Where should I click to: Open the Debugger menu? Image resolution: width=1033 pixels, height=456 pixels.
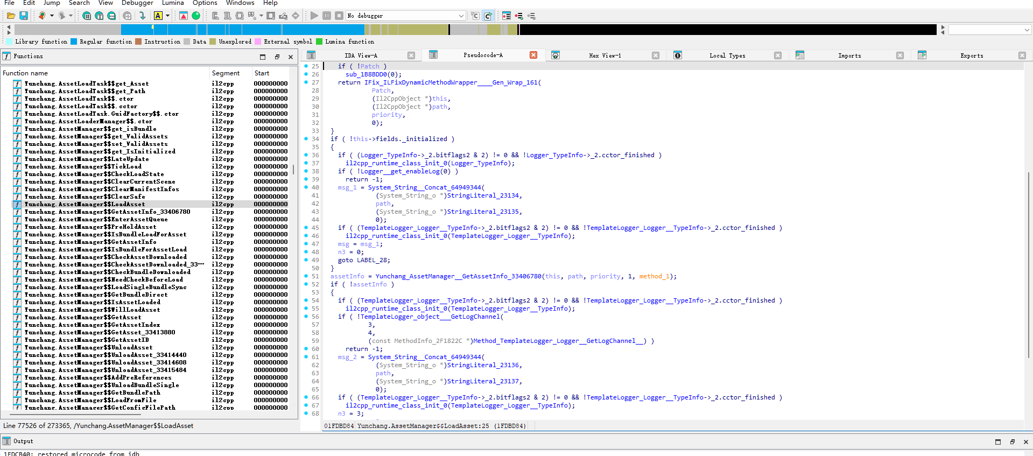point(137,3)
